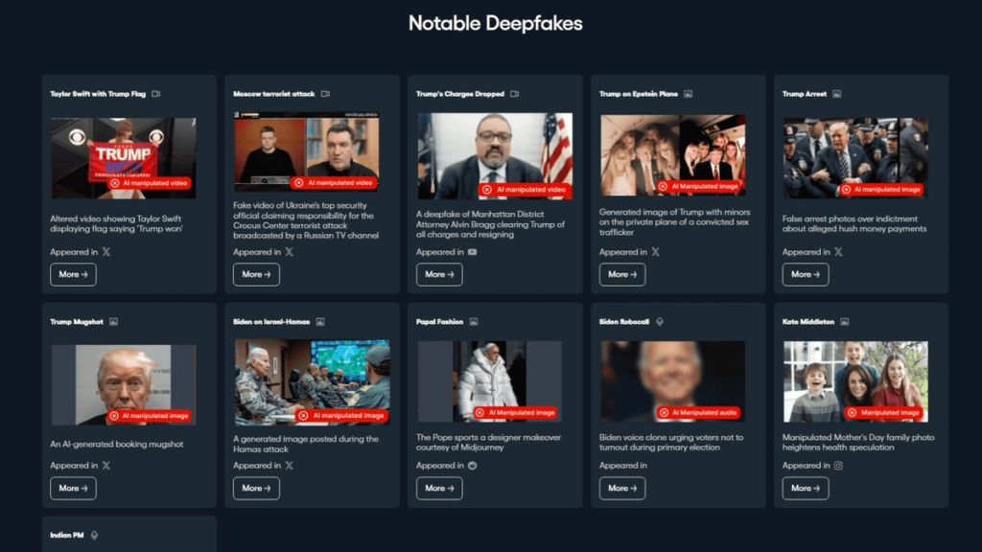Open the Pope white puffer jacket thumbnail

coord(489,381)
